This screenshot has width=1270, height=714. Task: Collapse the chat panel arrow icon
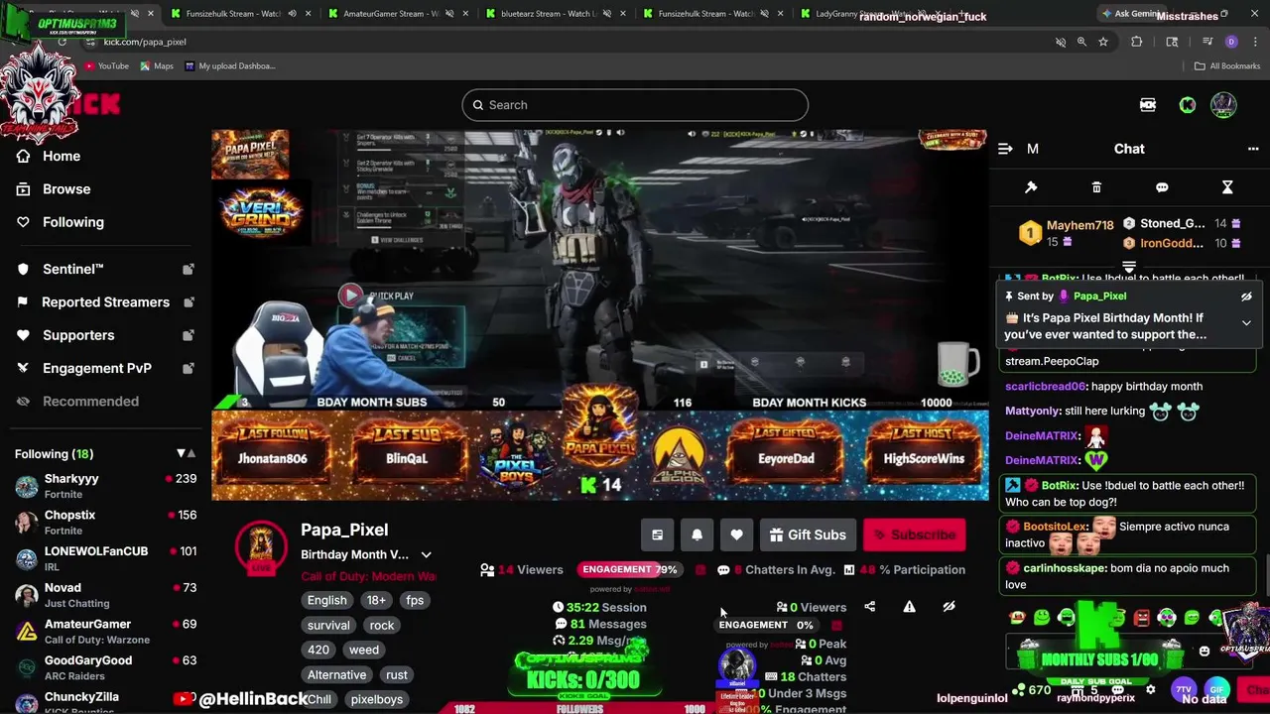pos(1005,149)
